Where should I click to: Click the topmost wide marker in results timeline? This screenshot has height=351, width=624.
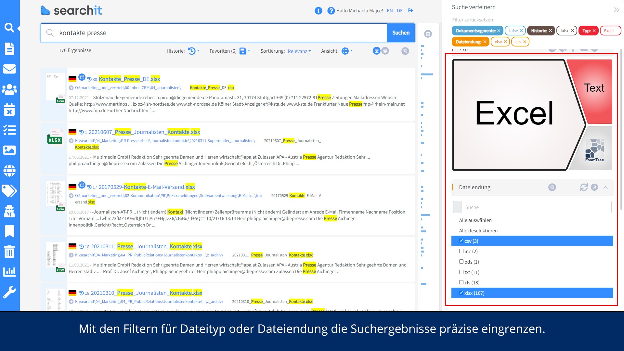click(427, 74)
